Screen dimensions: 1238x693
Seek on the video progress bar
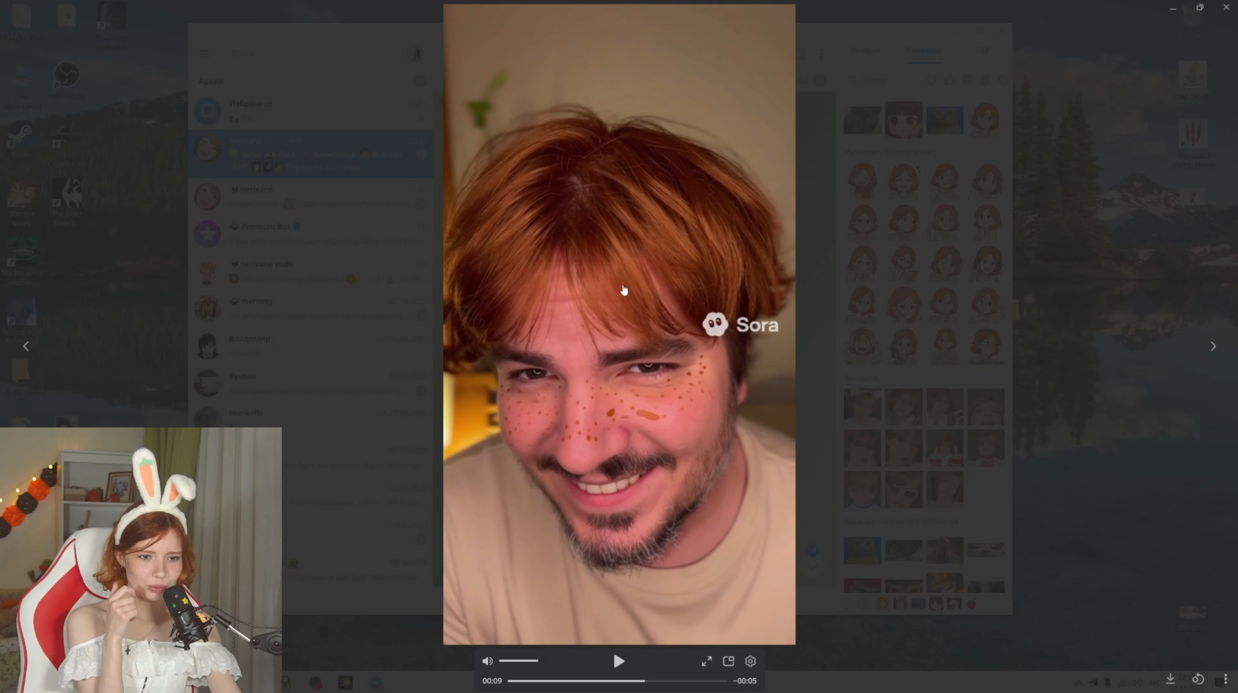point(617,681)
